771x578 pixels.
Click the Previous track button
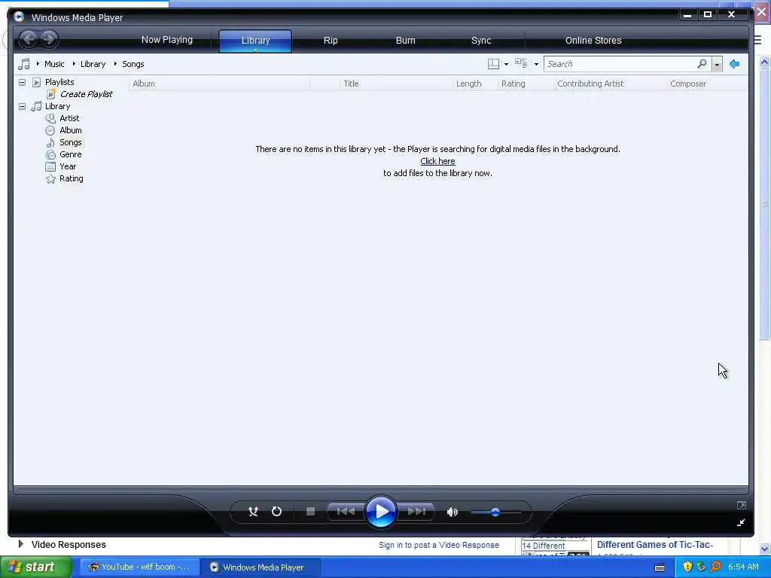coord(346,512)
